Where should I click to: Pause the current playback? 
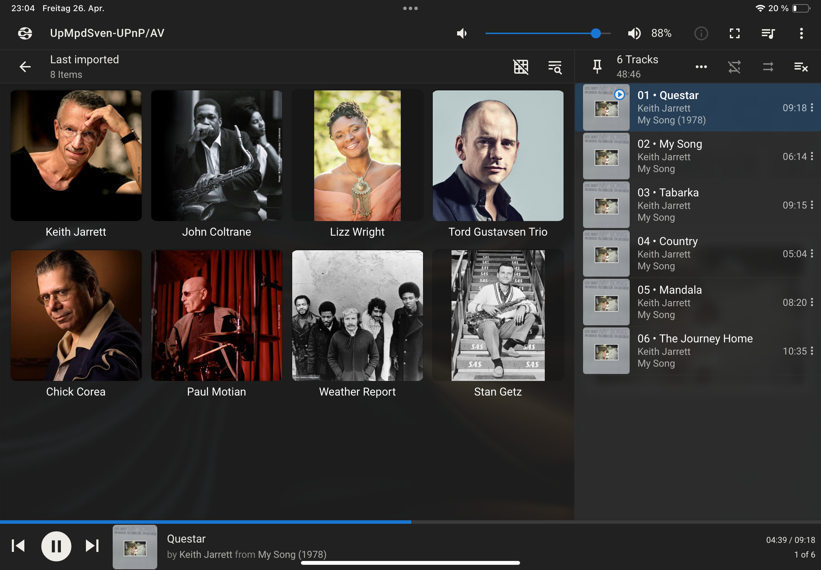[56, 546]
